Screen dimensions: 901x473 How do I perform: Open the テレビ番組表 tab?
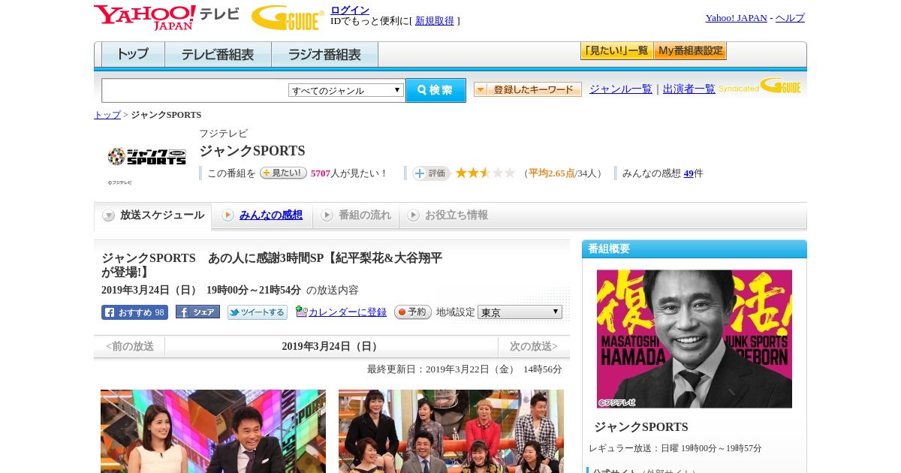click(218, 55)
